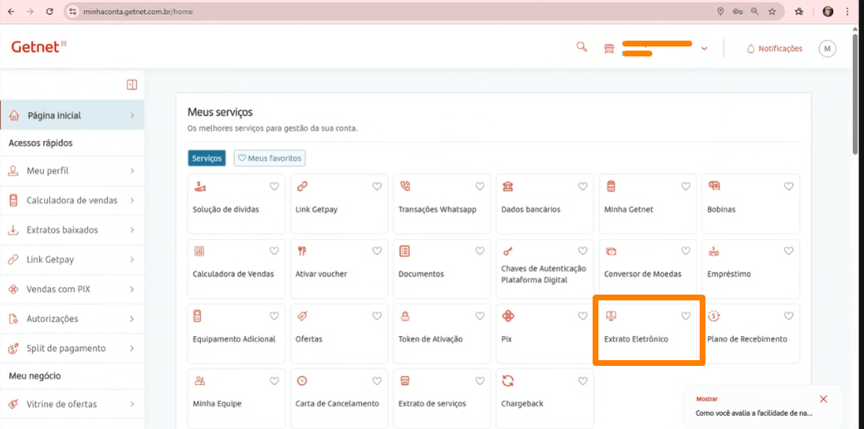
Task: Favorite Dados bancários with the heart
Action: point(583,186)
